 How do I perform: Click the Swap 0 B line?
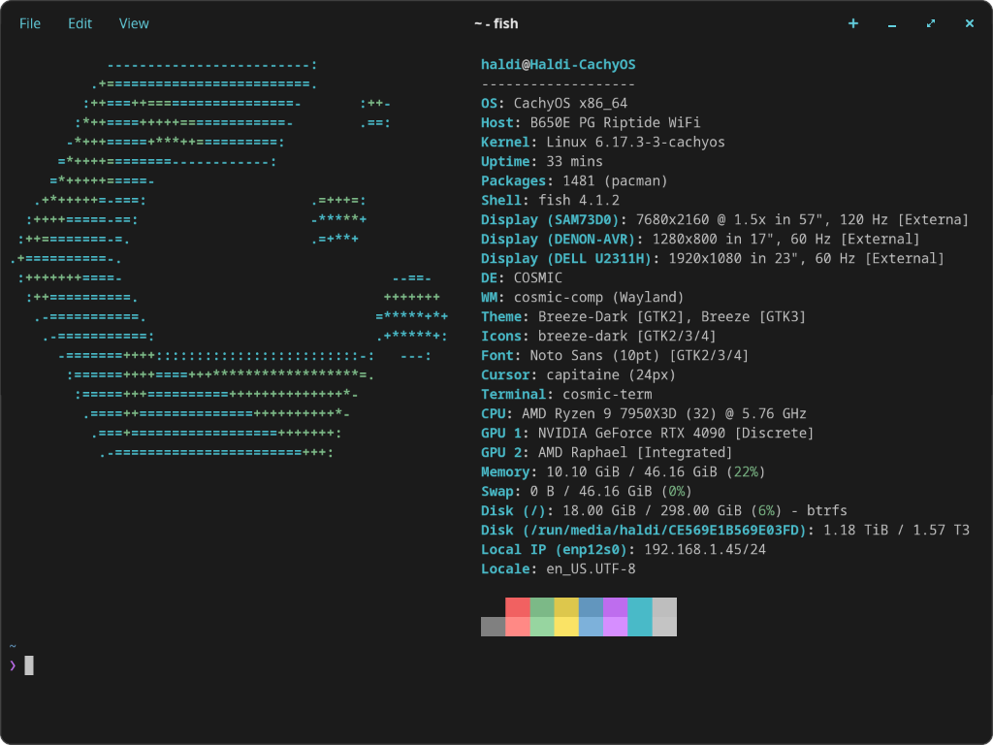[x=587, y=491]
